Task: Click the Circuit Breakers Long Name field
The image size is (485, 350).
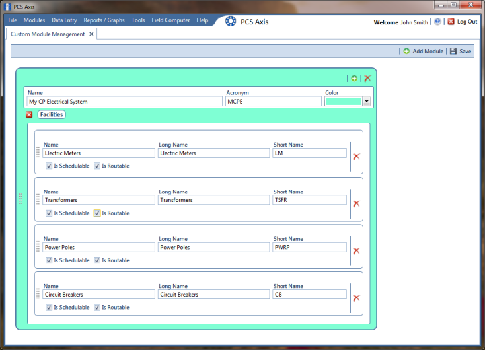Action: (x=213, y=295)
